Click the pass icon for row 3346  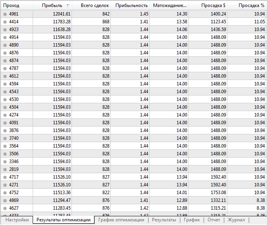coord(5,162)
